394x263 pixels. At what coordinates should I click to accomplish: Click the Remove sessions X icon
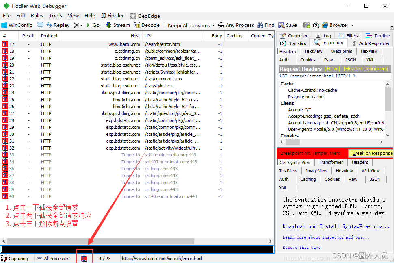pyautogui.click(x=76, y=25)
